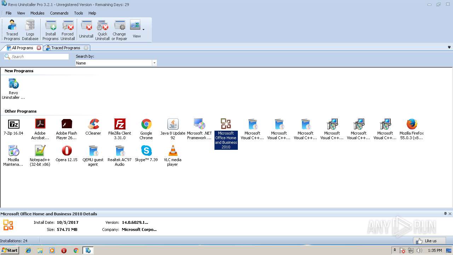Open Google Chrome from the taskbar
Viewport: 453px width, 255px height.
[x=76, y=250]
